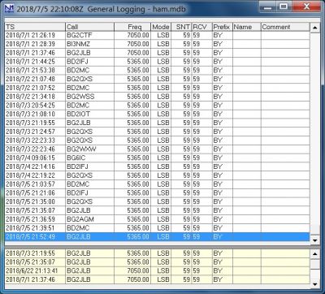Click the upper log scroll-down arrow
325x294 pixels.
tap(314, 240)
